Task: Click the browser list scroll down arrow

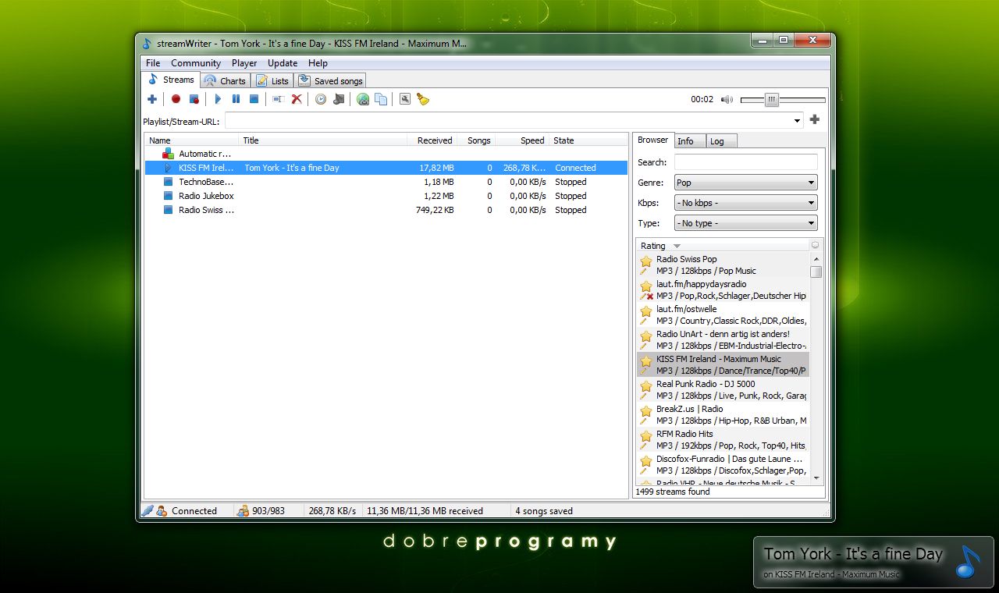Action: (x=816, y=478)
